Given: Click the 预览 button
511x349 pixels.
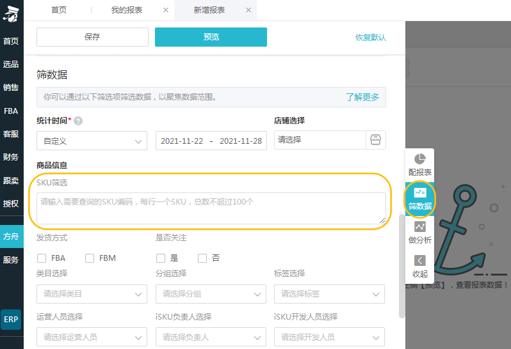Looking at the screenshot, I should (x=211, y=37).
